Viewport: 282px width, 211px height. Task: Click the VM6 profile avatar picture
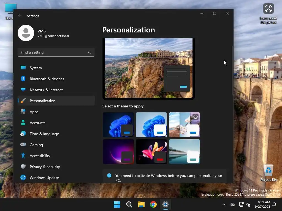(26, 33)
